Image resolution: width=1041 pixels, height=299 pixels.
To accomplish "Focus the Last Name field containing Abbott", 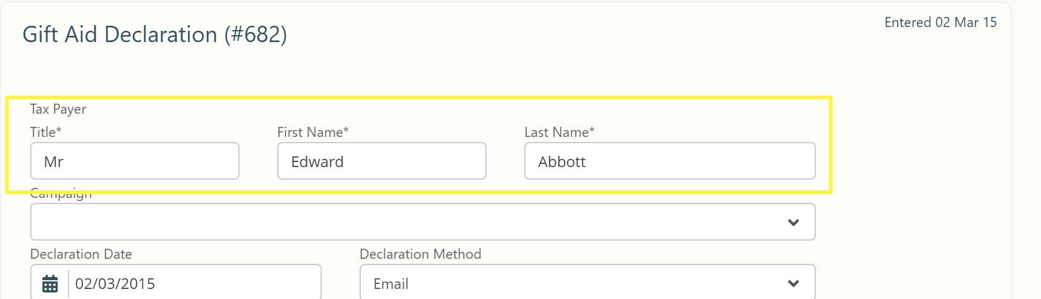I will [670, 161].
